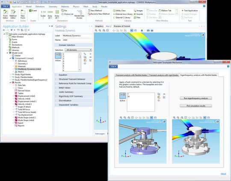Toggle the Active button in the Helicopter app

click(x=122, y=96)
